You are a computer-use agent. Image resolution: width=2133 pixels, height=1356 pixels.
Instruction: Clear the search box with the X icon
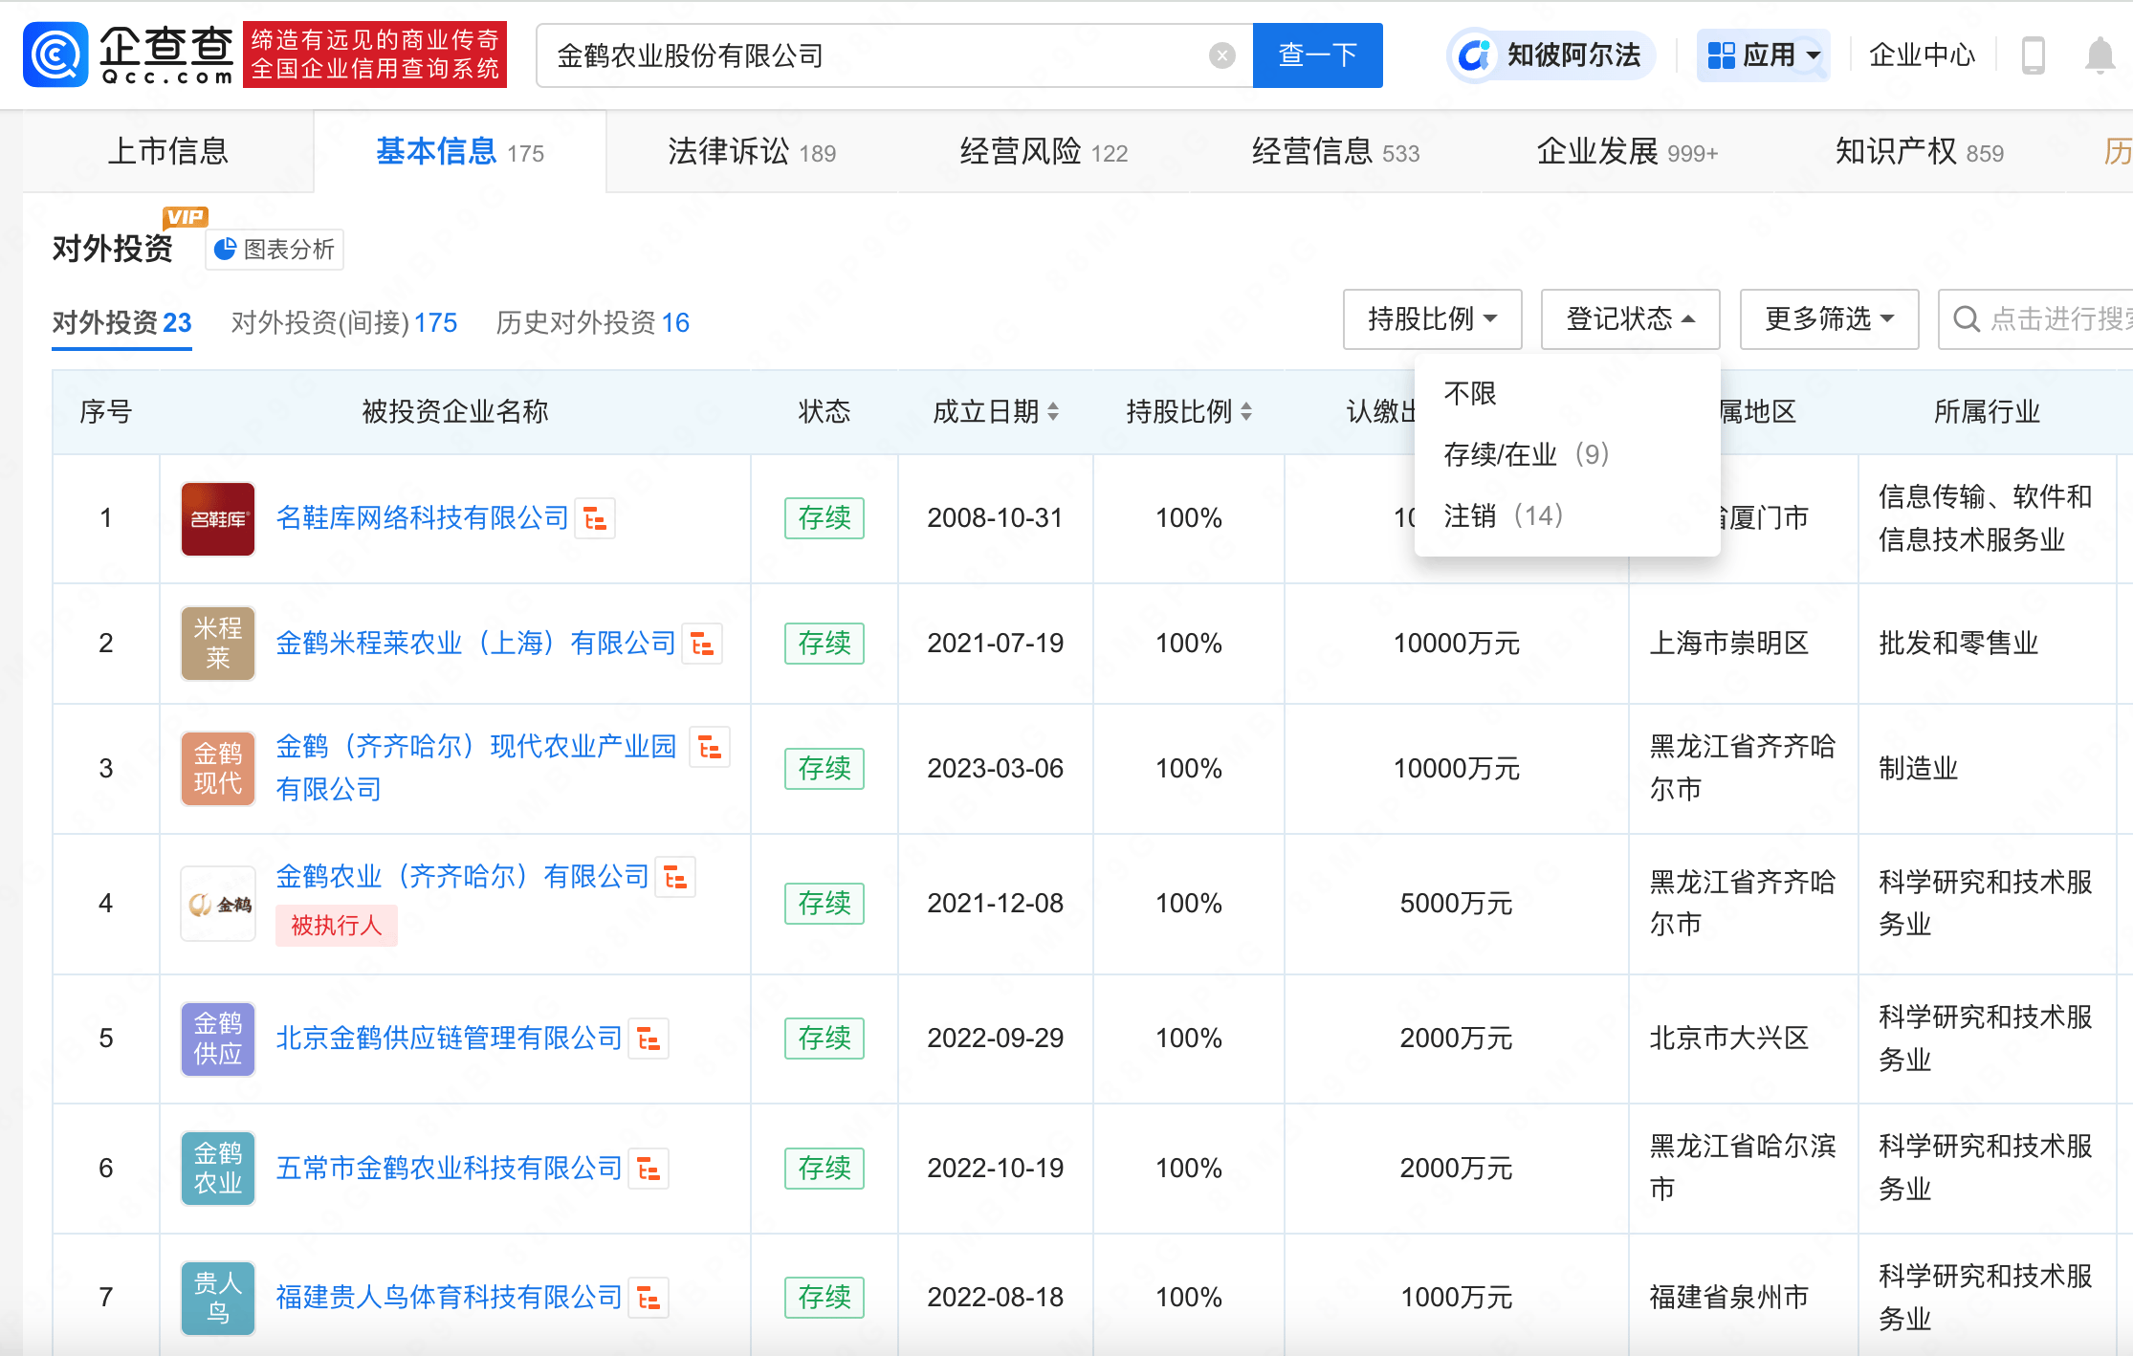(1221, 55)
